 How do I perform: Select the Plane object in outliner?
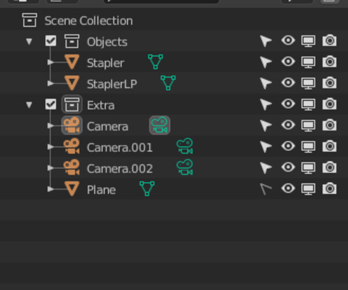click(x=101, y=189)
